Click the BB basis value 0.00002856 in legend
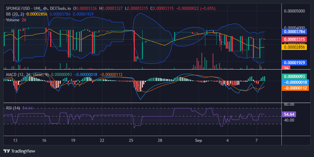The image size is (314, 157). [x=37, y=14]
